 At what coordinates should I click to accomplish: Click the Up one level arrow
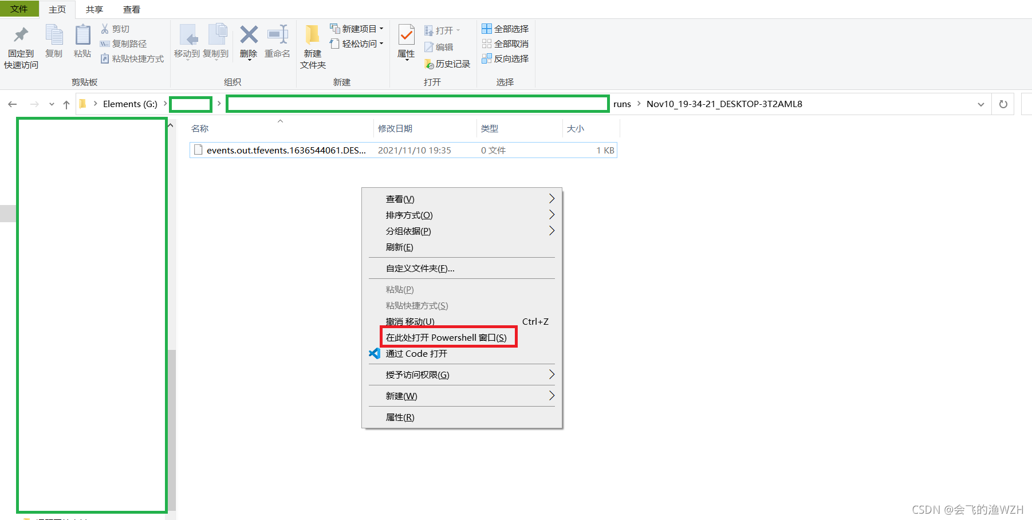pos(66,104)
